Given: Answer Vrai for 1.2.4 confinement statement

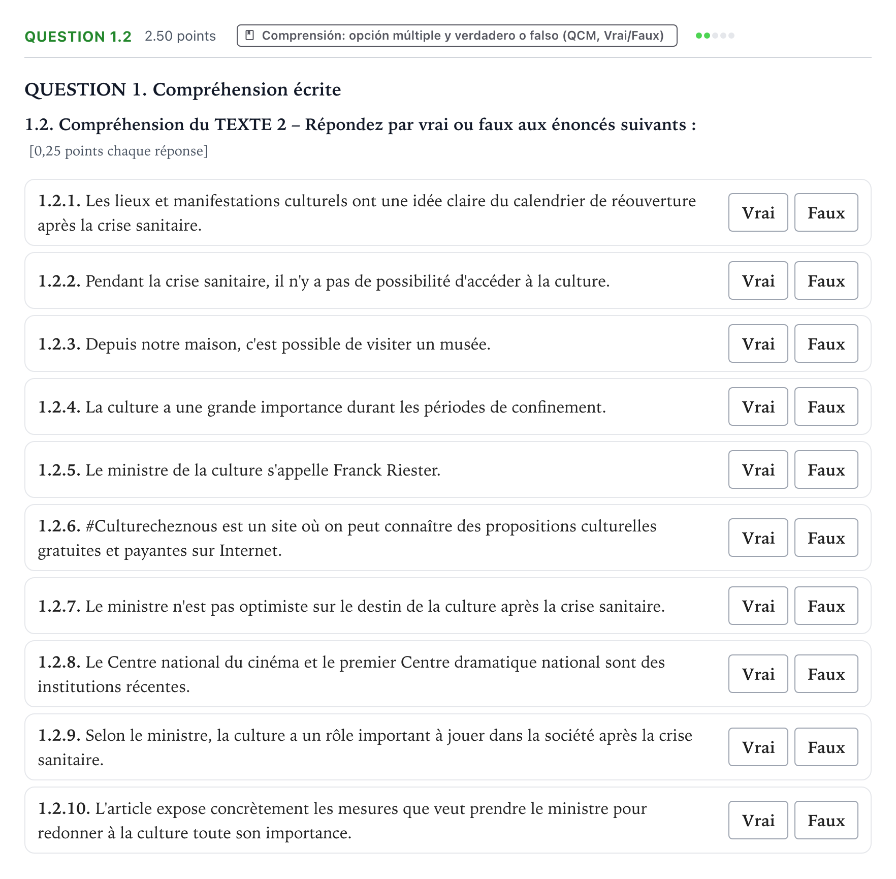Looking at the screenshot, I should (758, 406).
